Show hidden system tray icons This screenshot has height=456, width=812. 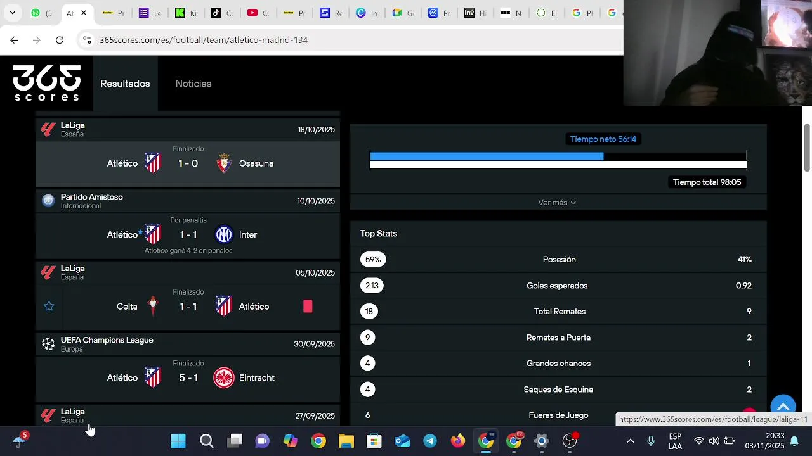(630, 441)
